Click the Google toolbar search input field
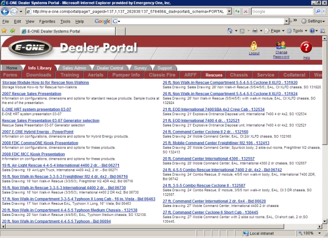 click(201, 21)
